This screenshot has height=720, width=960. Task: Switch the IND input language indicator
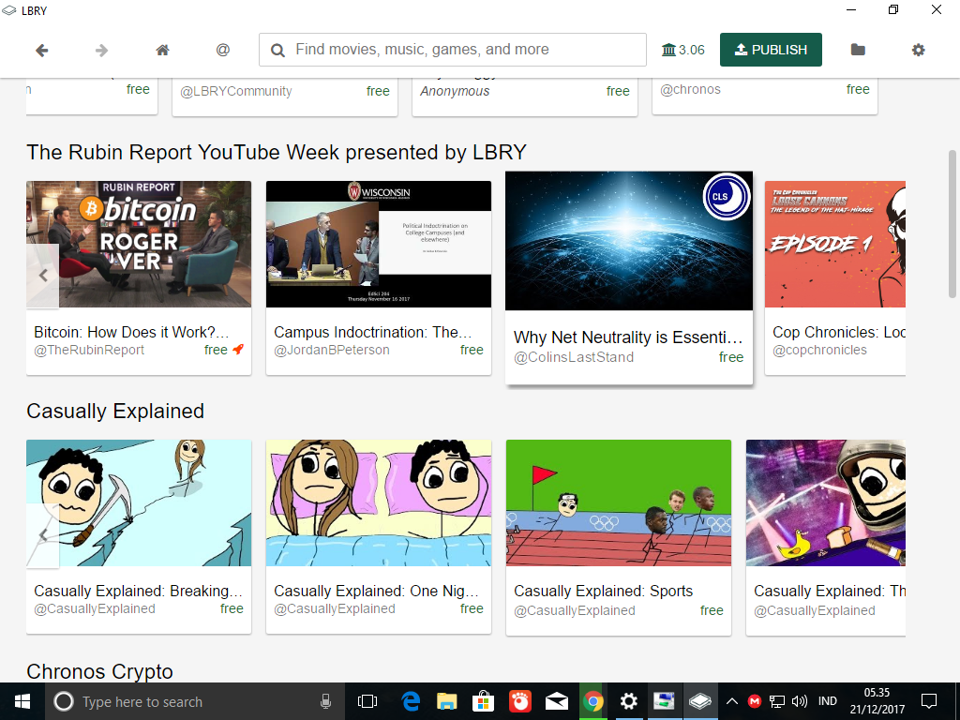pyautogui.click(x=827, y=701)
